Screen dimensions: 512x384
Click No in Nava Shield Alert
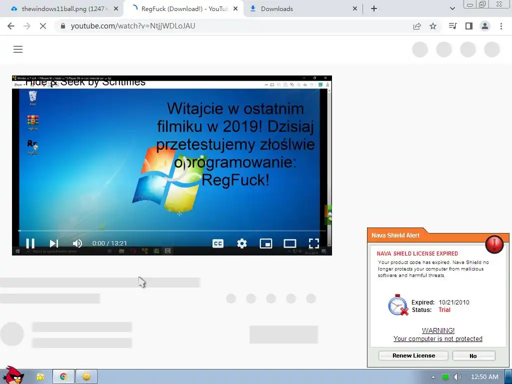(473, 356)
